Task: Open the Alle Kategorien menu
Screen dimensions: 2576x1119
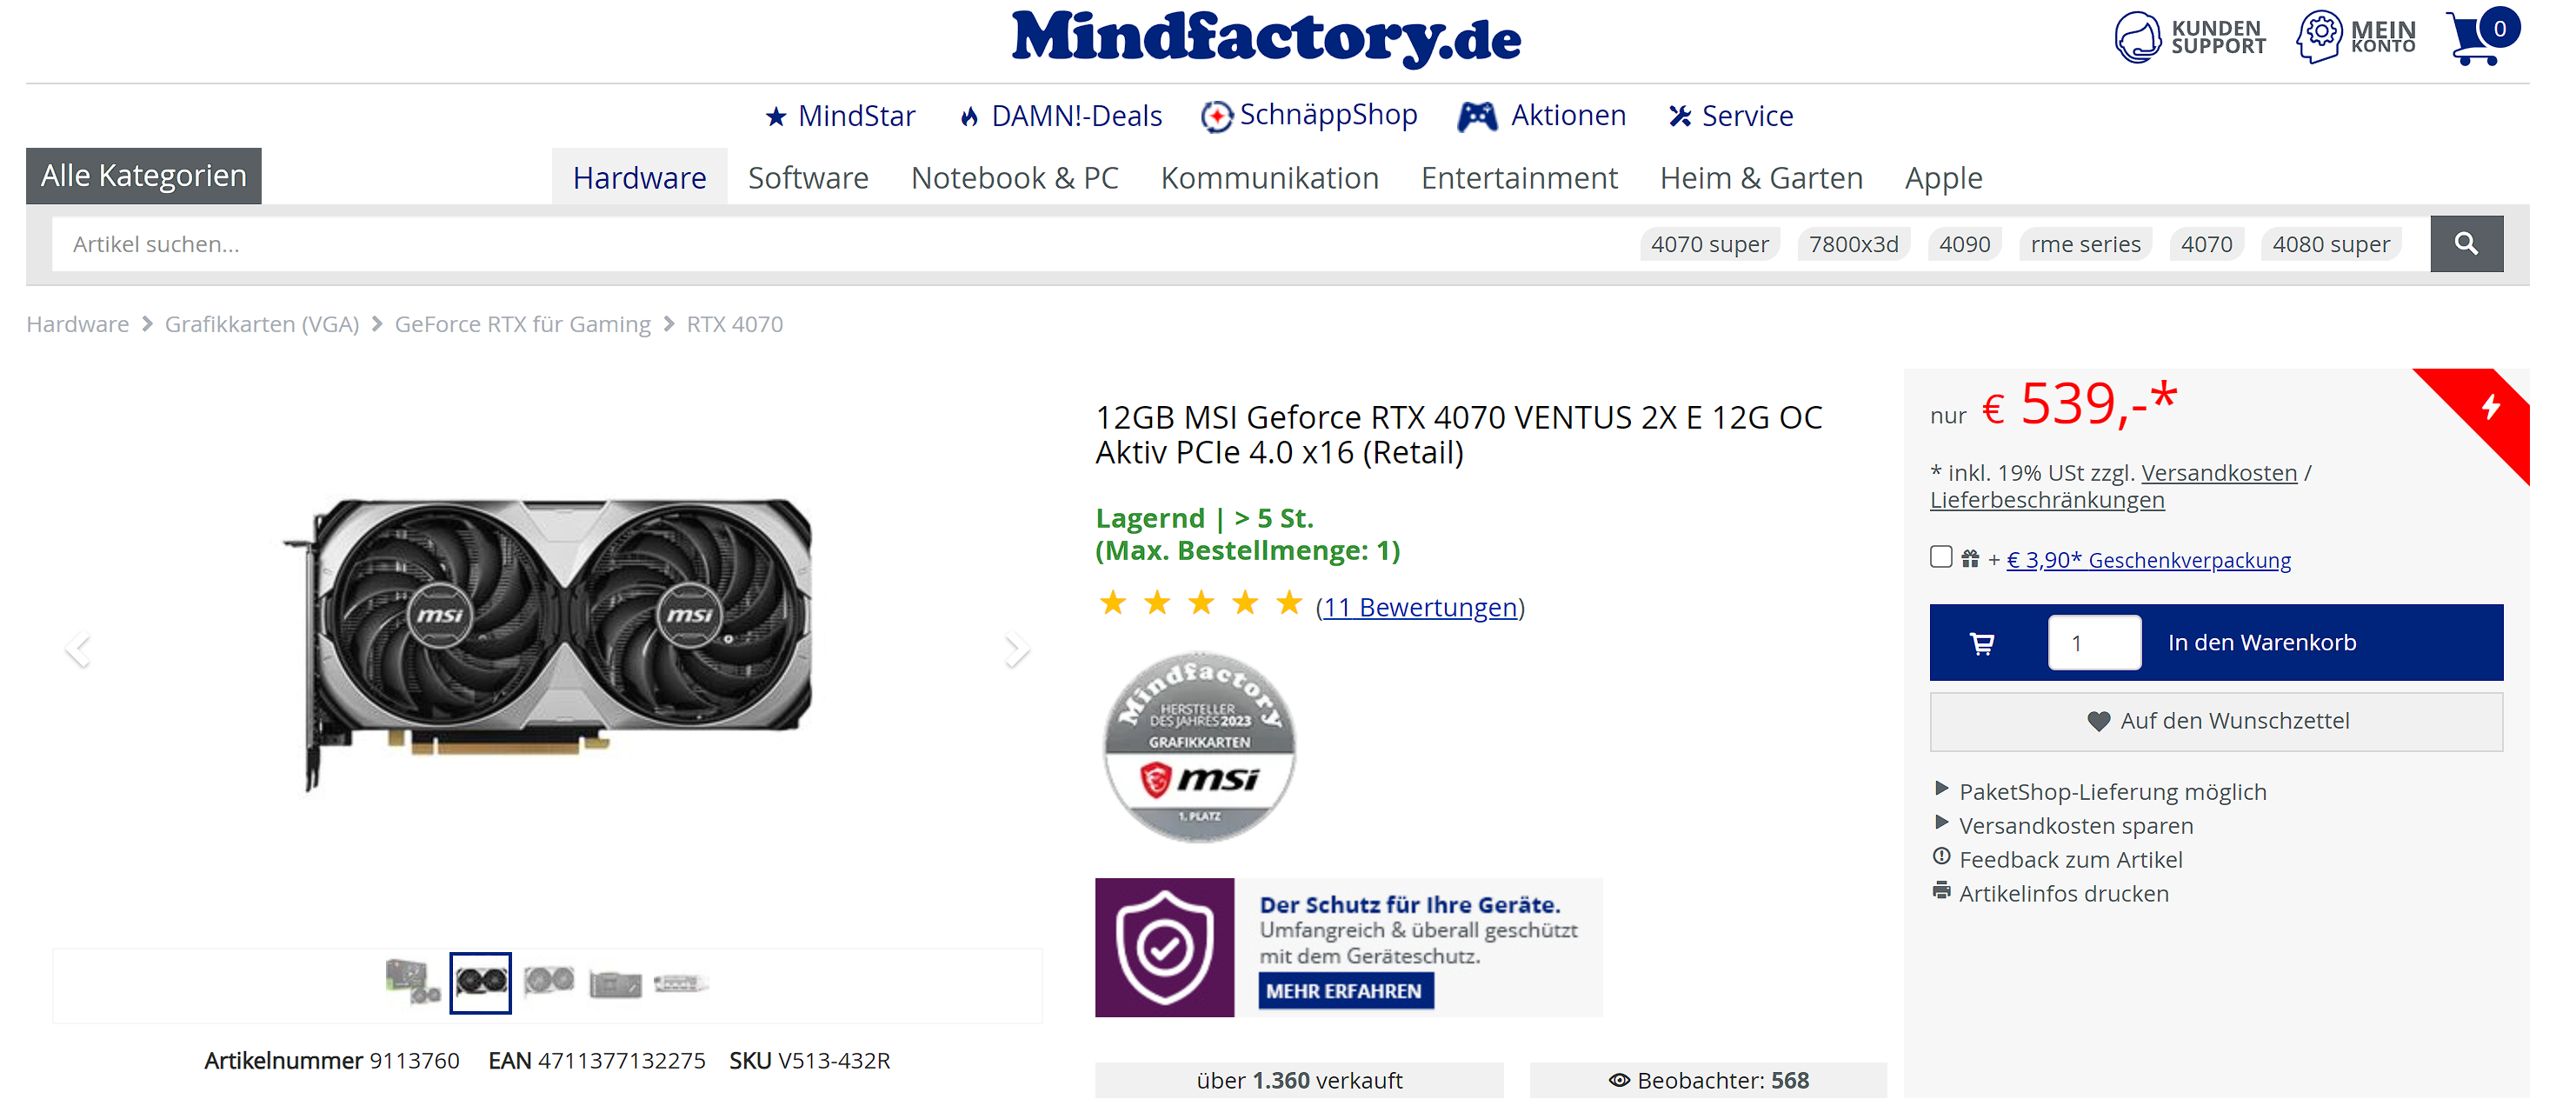Action: pos(144,176)
